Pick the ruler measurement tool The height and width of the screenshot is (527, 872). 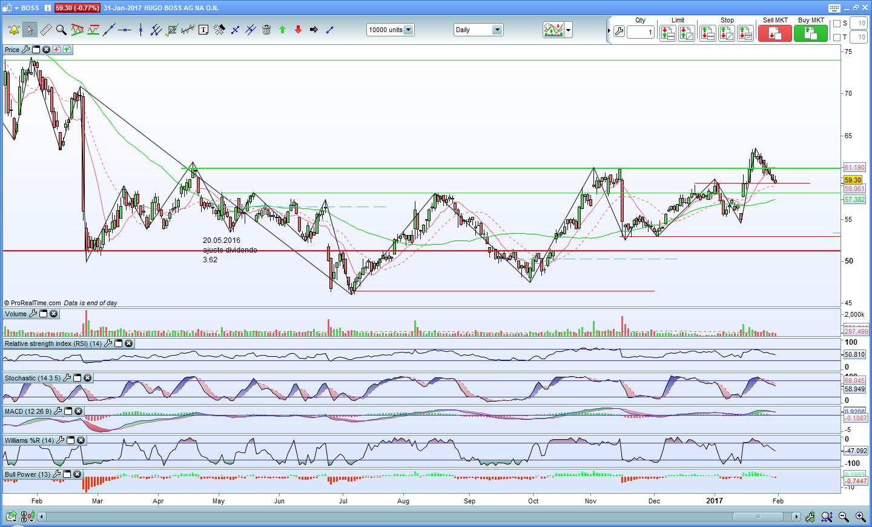click(x=45, y=30)
